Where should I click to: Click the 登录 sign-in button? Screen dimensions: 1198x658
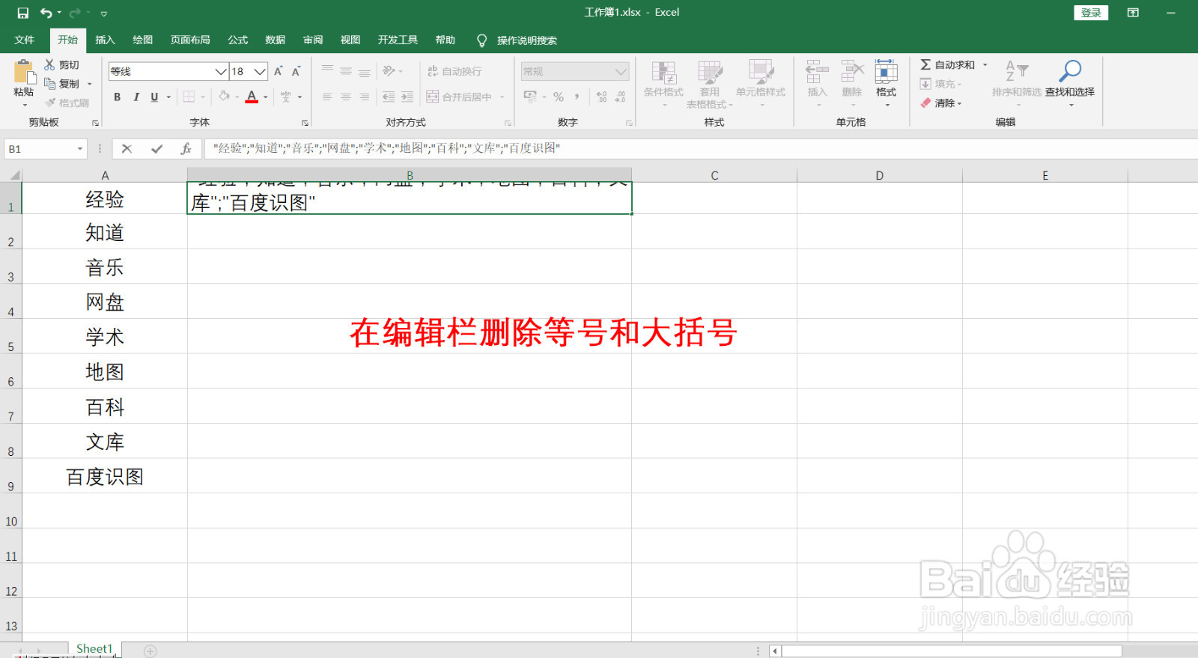click(1091, 13)
